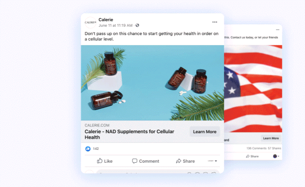Open the CALERIE.COM domain link
The image size is (305, 187).
coord(97,125)
